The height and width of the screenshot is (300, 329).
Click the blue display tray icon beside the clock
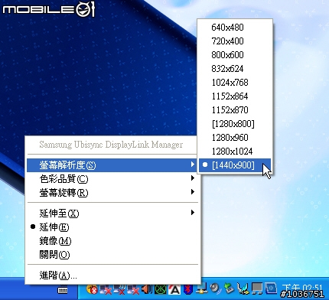[x=270, y=289]
